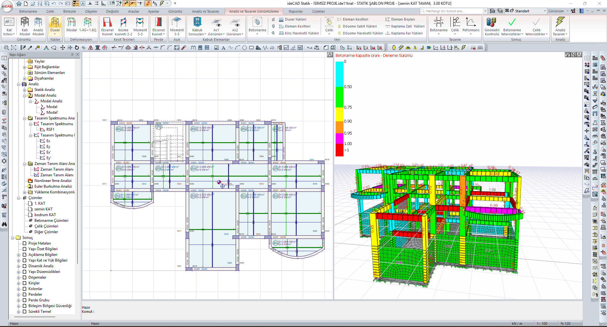The height and width of the screenshot is (327, 607).
Task: Open the Çelik data button
Action: [329, 27]
